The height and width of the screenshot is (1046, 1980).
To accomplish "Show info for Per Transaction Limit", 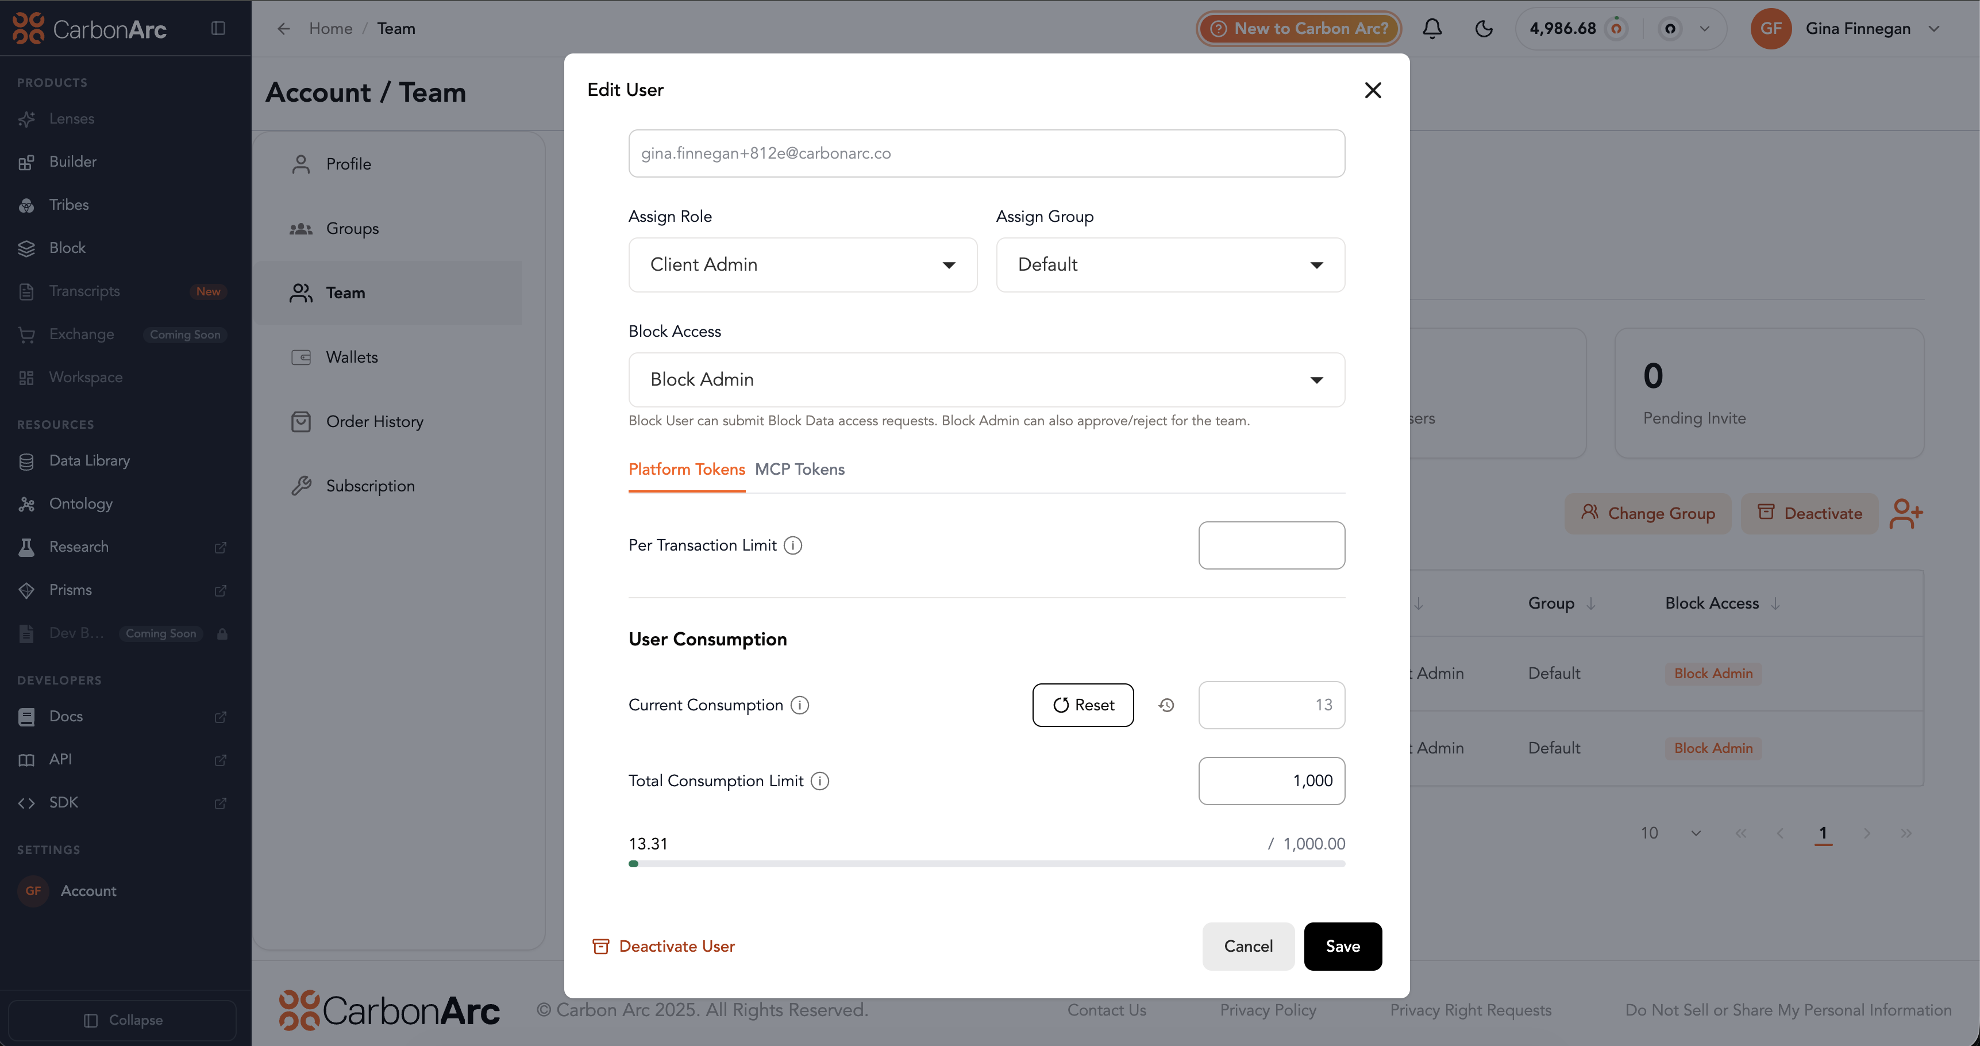I will pos(792,545).
